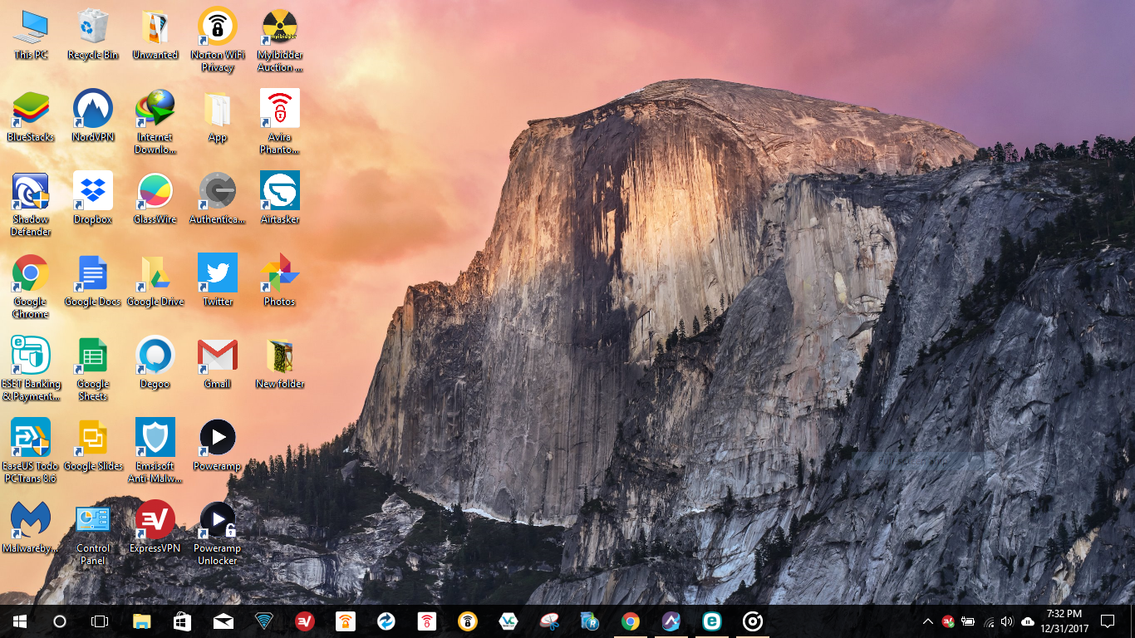
Task: Select the App folder on the desktop
Action: (218, 116)
